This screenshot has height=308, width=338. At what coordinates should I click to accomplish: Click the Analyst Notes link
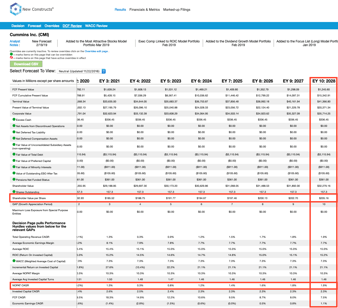[15, 43]
